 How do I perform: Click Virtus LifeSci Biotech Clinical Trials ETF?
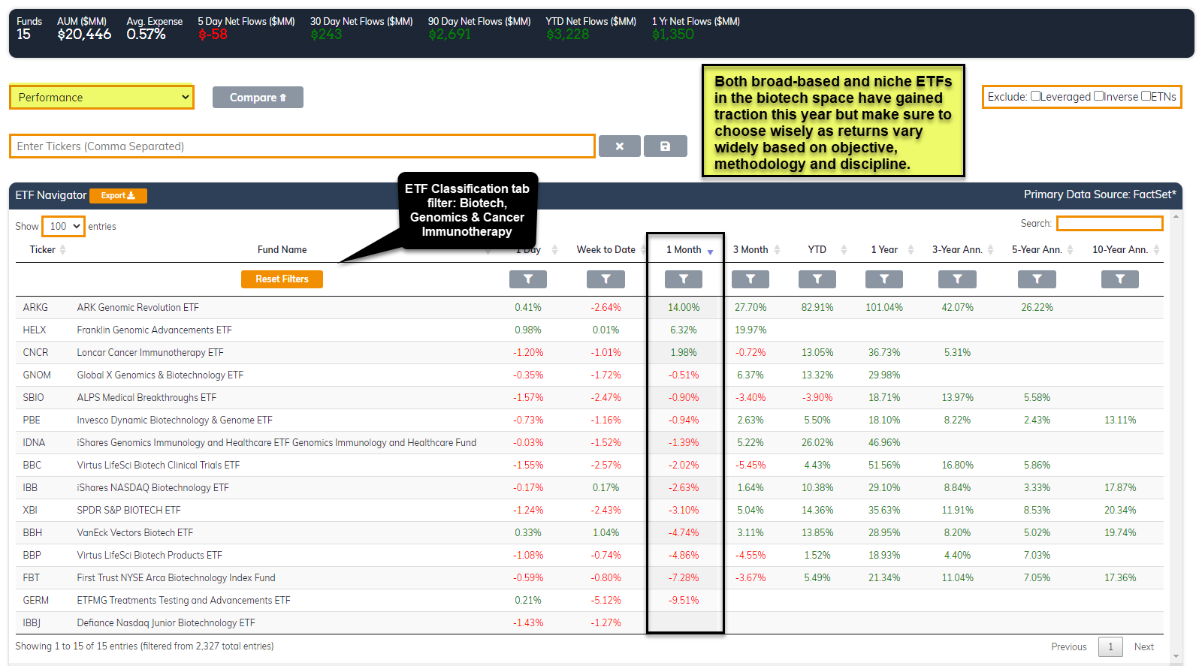click(x=159, y=466)
